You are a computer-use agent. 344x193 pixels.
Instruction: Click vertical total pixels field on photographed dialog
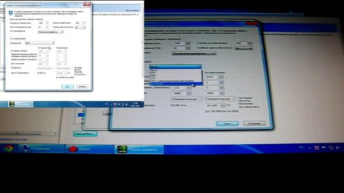pos(214,93)
